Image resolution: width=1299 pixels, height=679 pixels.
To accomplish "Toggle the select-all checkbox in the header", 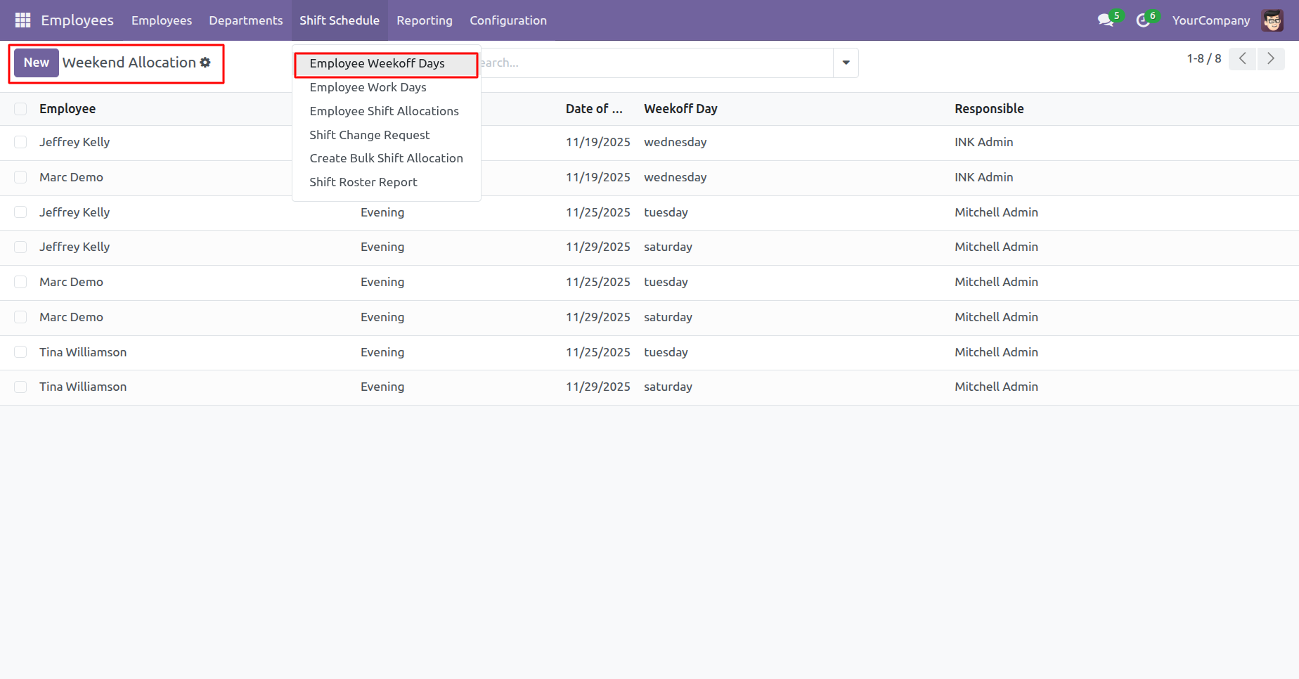I will (x=20, y=109).
